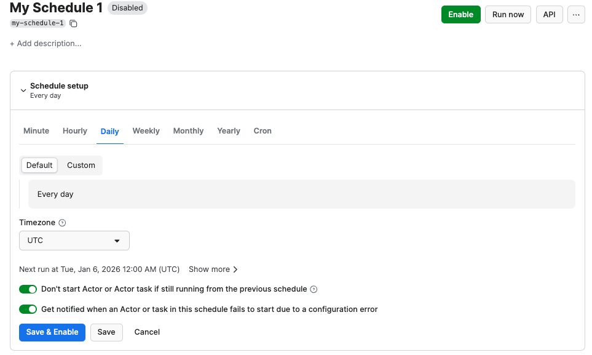Open the three-dots more options menu
The height and width of the screenshot is (355, 592).
click(576, 15)
